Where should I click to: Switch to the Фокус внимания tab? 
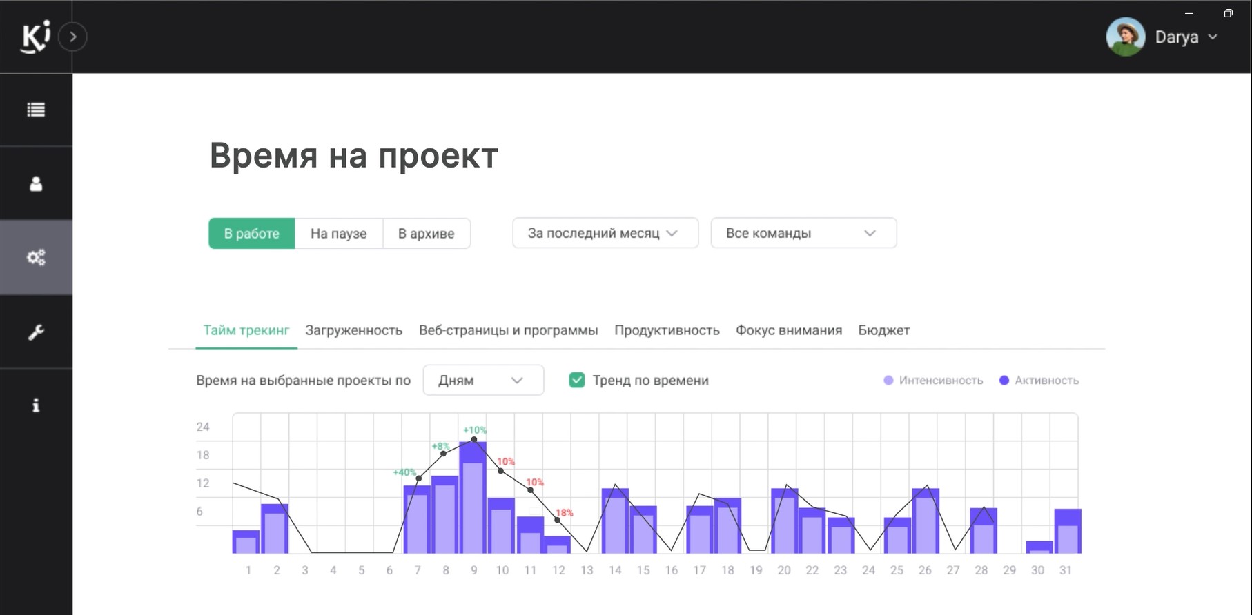click(x=788, y=330)
